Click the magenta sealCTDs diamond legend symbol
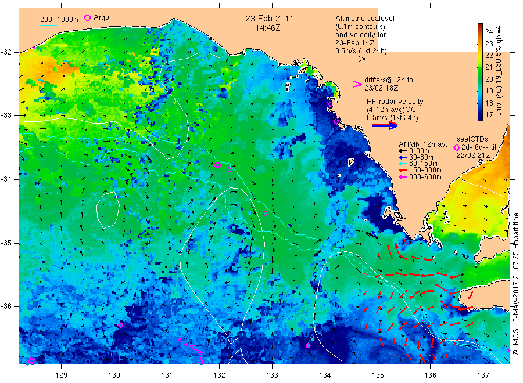Viewport: 523px width, 383px height. tap(457, 147)
